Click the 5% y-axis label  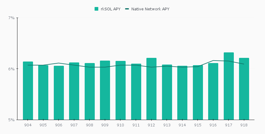click(x=11, y=120)
